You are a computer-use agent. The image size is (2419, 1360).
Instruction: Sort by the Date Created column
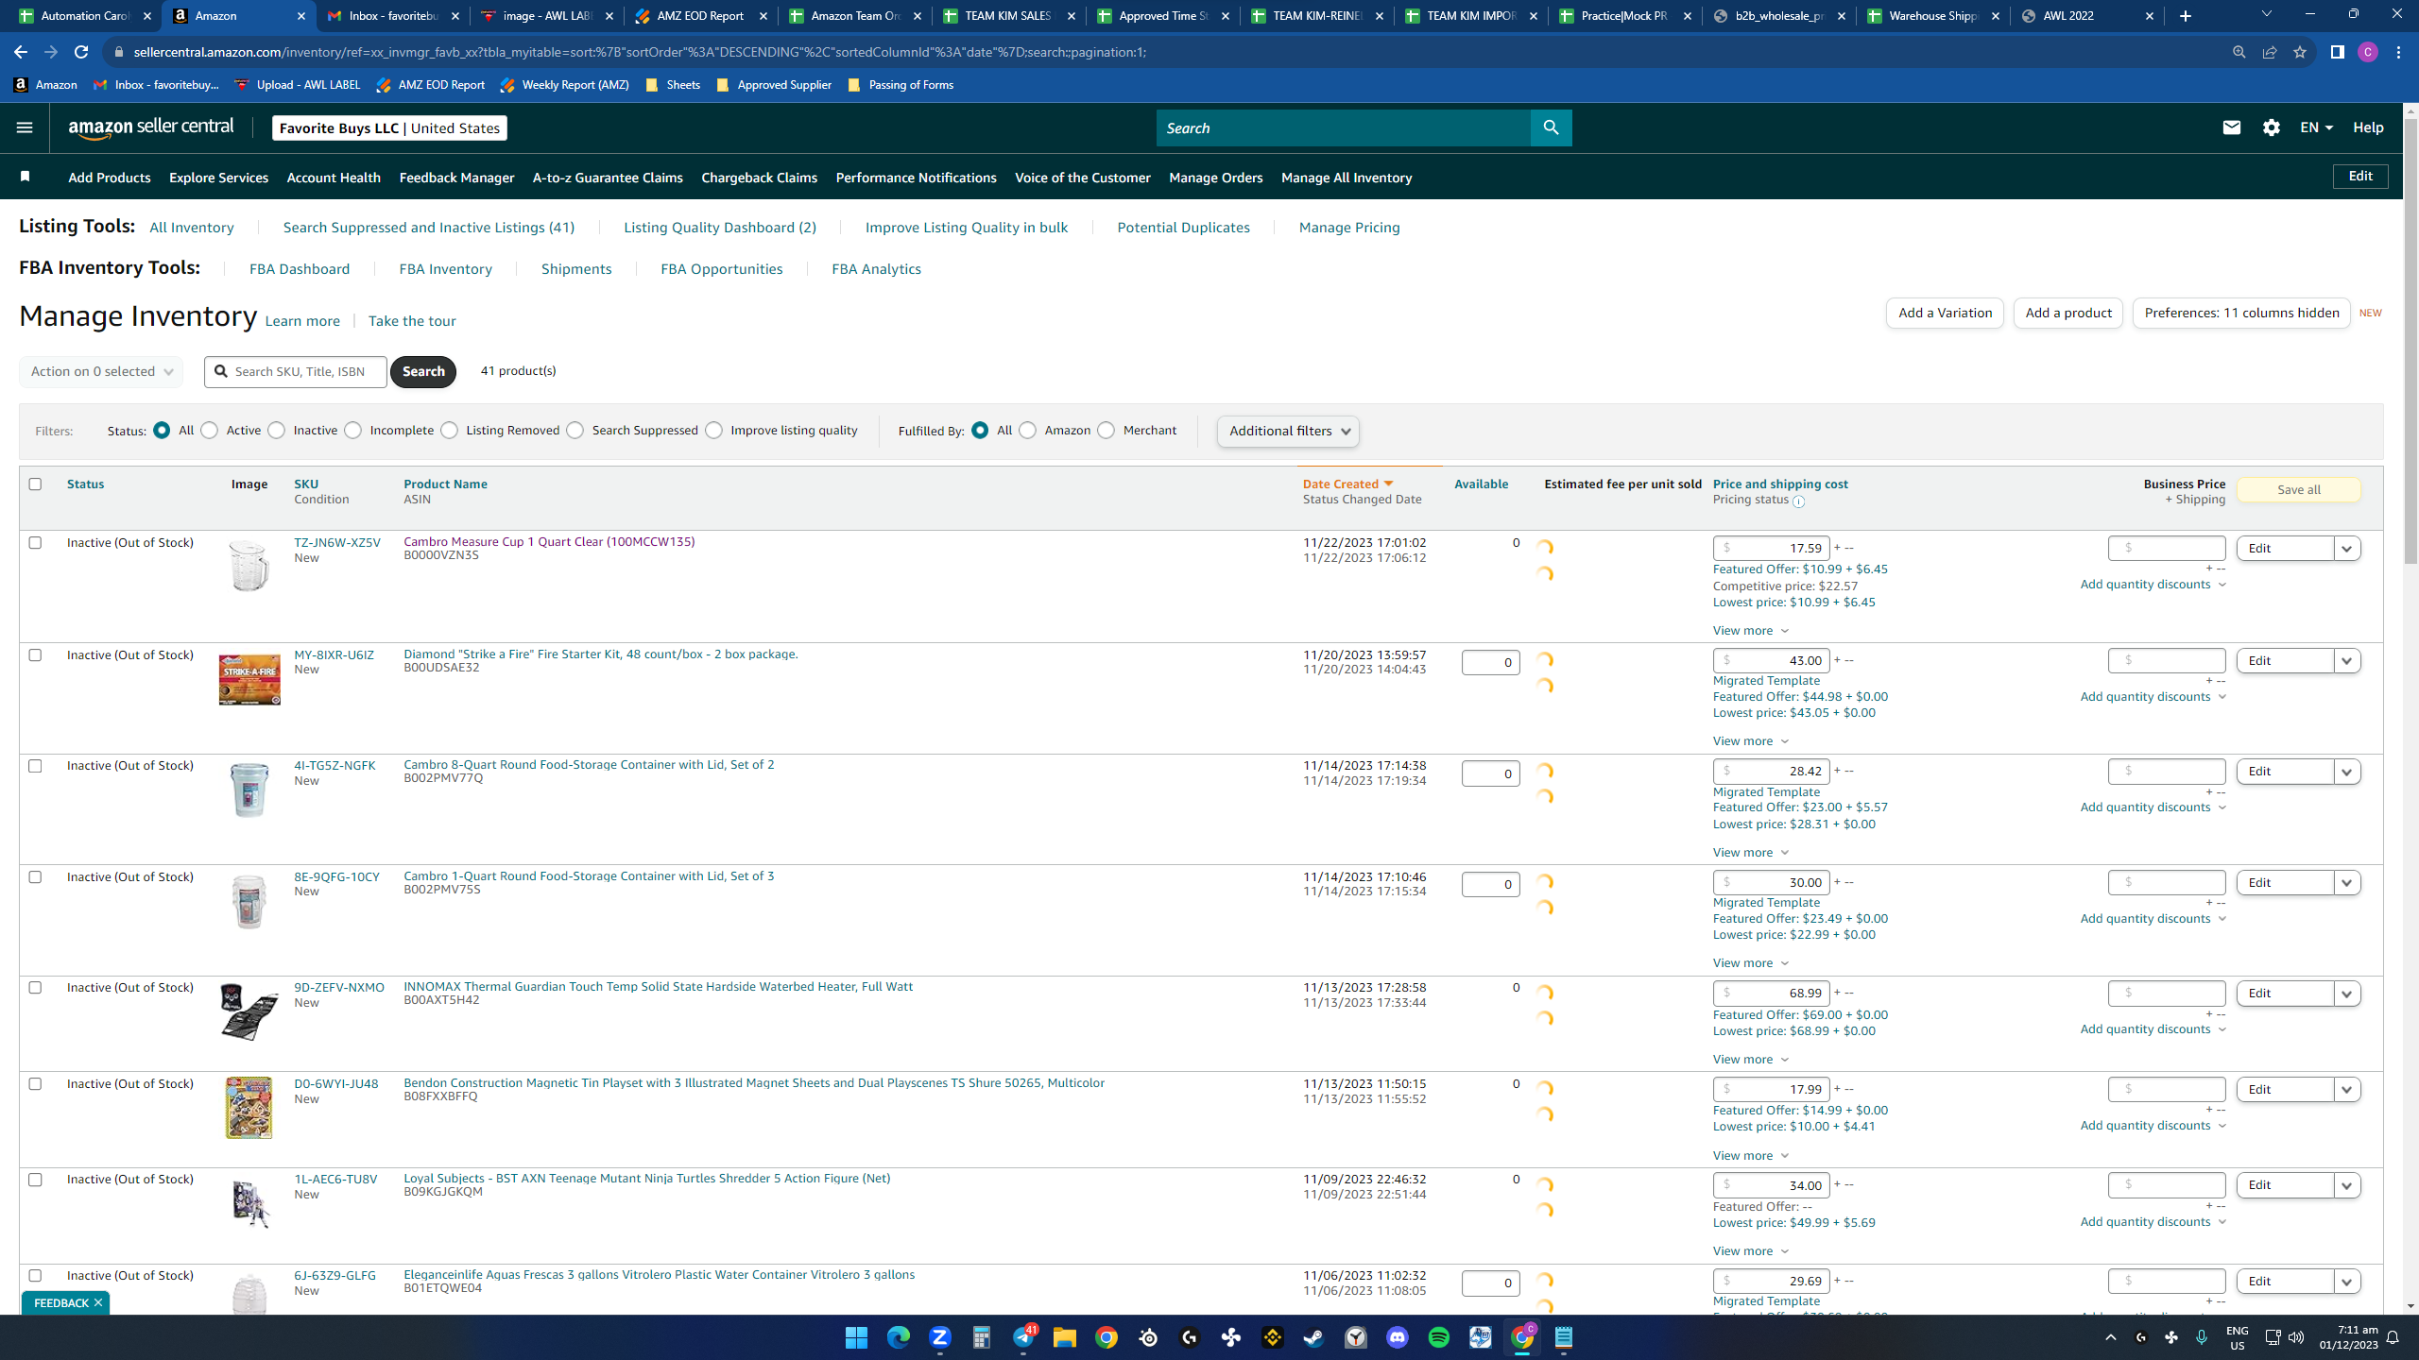point(1347,484)
